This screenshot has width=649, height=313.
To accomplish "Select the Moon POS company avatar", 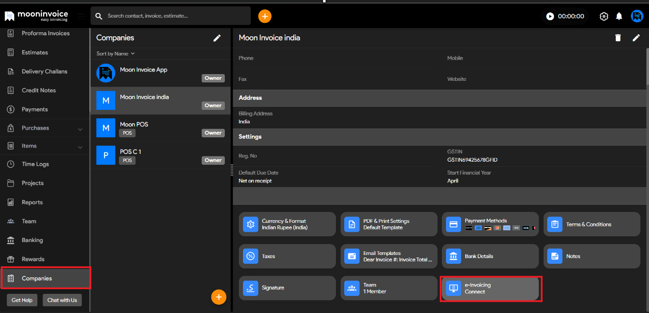I will click(106, 128).
